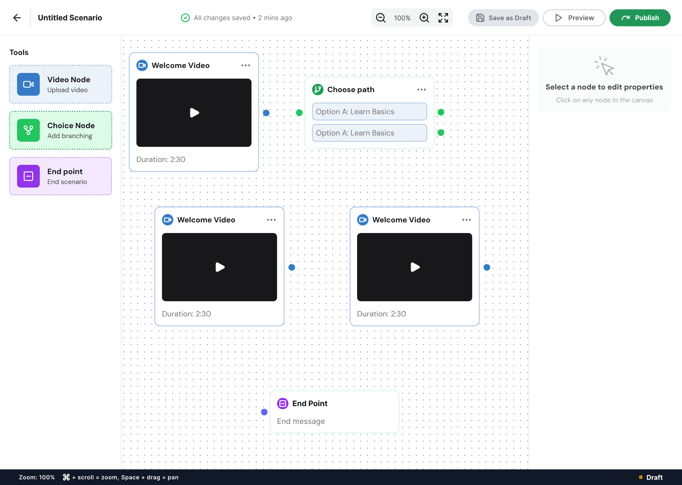The height and width of the screenshot is (485, 682).
Task: Click the Choose path node title
Action: [351, 90]
